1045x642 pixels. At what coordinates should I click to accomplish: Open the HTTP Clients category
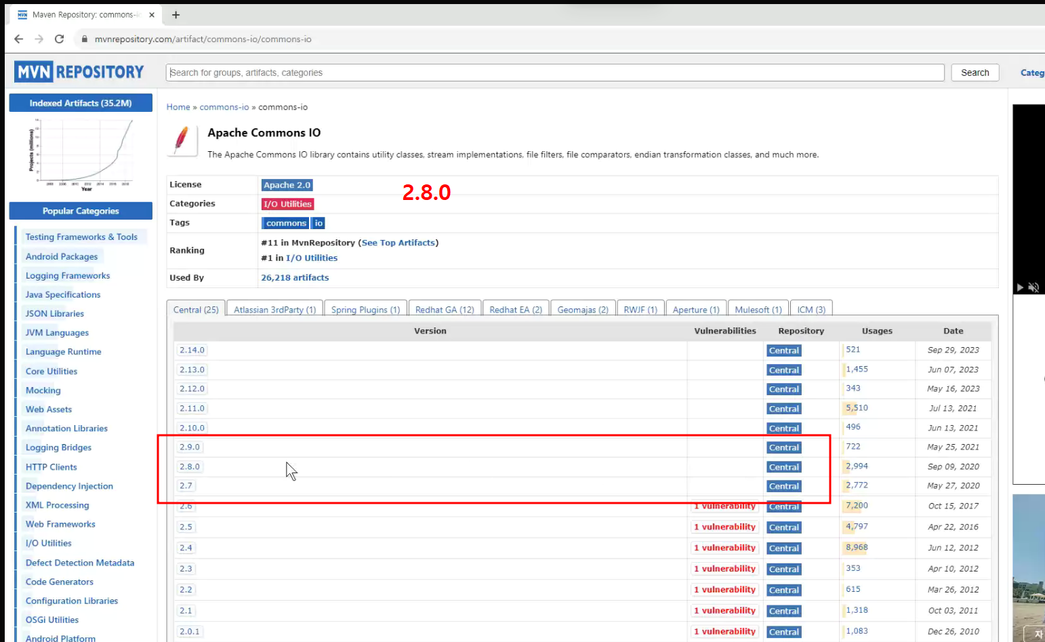(52, 467)
